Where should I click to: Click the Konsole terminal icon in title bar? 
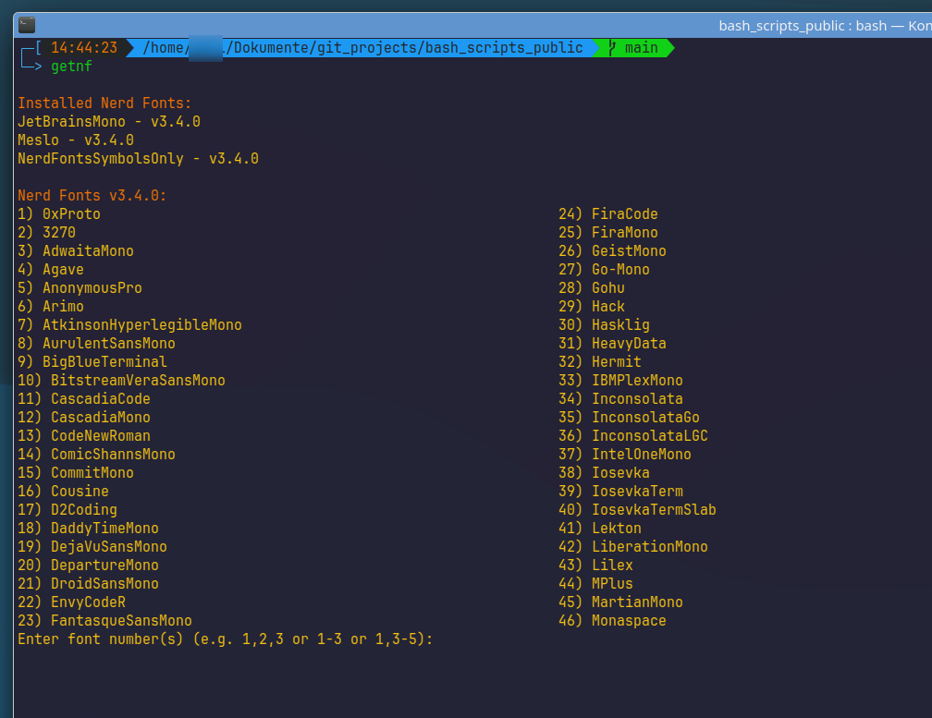tap(27, 25)
